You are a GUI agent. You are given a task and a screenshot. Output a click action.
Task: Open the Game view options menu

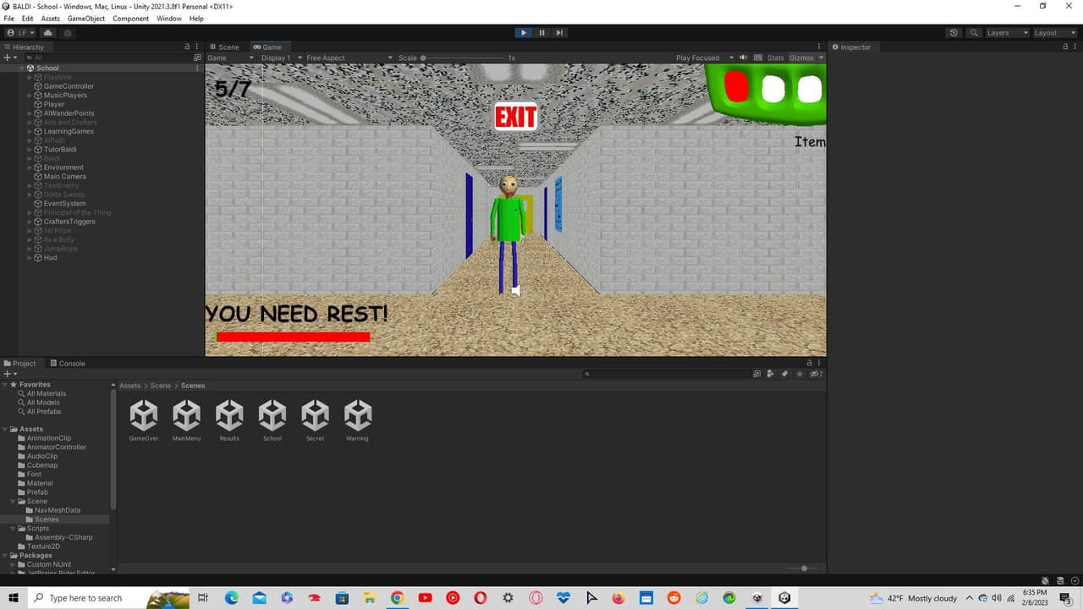pos(819,47)
